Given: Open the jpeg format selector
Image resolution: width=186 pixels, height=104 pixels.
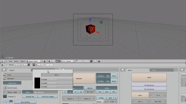Looking at the screenshot, I should pos(183,96).
